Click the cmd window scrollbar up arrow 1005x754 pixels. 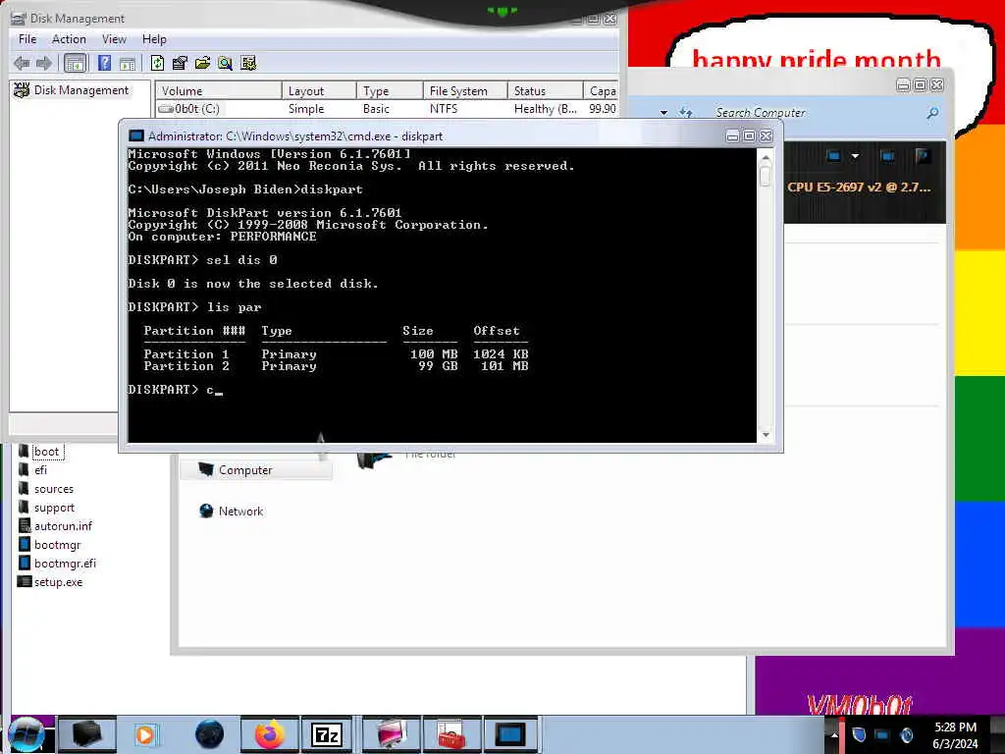coord(766,158)
